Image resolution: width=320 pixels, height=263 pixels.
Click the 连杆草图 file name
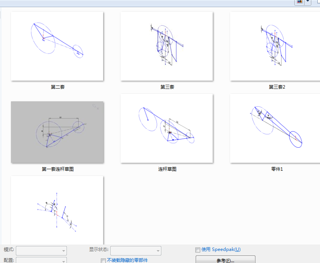coord(167,169)
